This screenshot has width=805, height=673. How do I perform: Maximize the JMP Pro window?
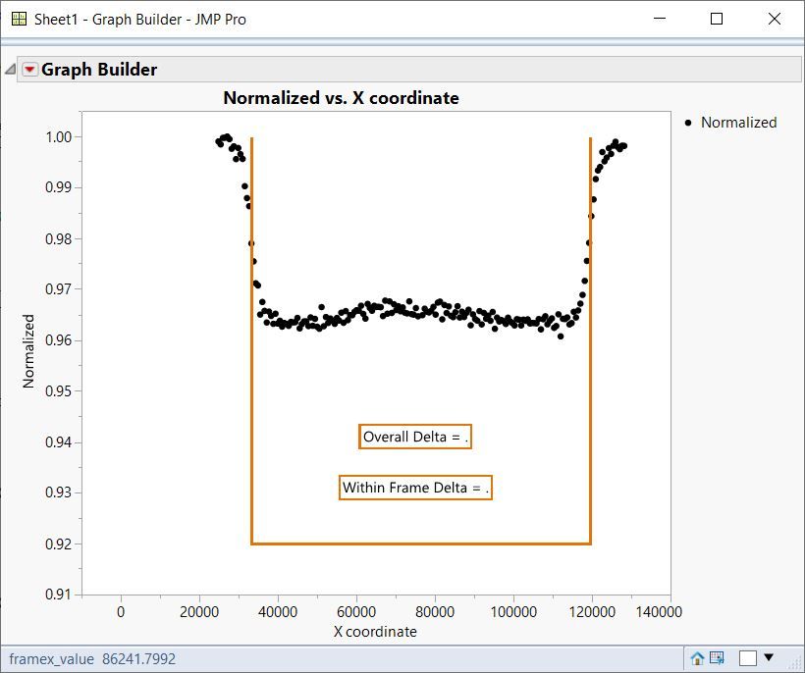pos(717,19)
